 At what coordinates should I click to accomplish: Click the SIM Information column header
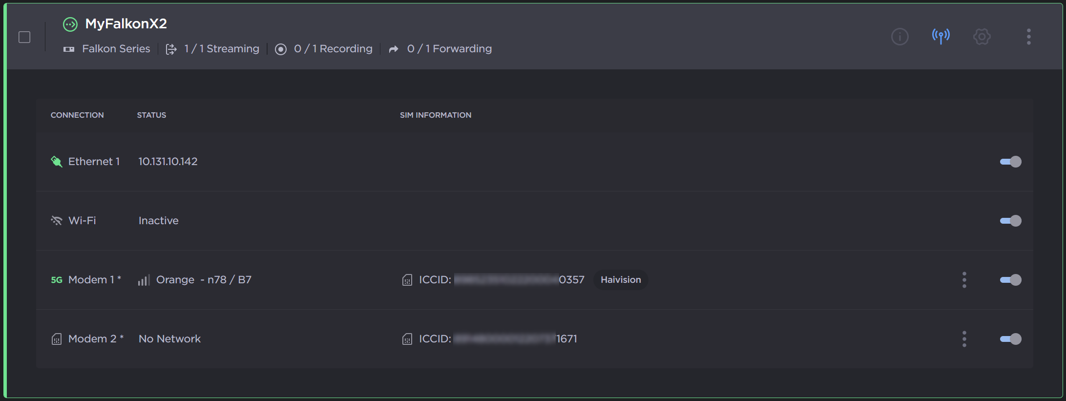coord(435,115)
